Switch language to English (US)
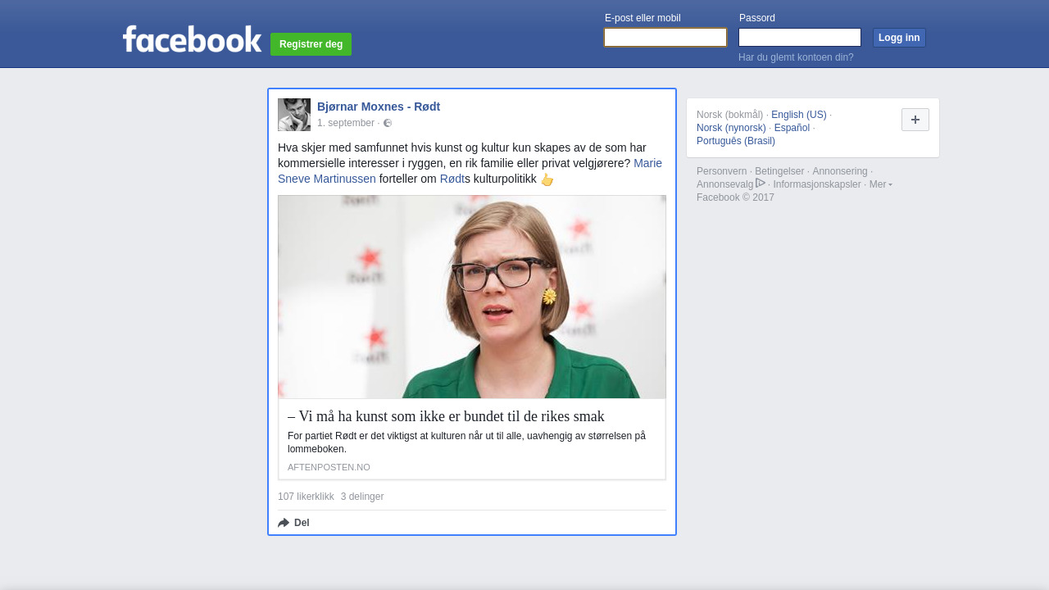The width and height of the screenshot is (1049, 590). pyautogui.click(x=798, y=115)
